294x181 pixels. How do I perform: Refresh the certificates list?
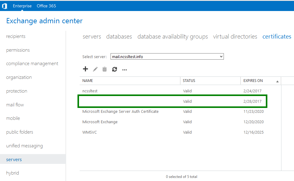coord(115,69)
